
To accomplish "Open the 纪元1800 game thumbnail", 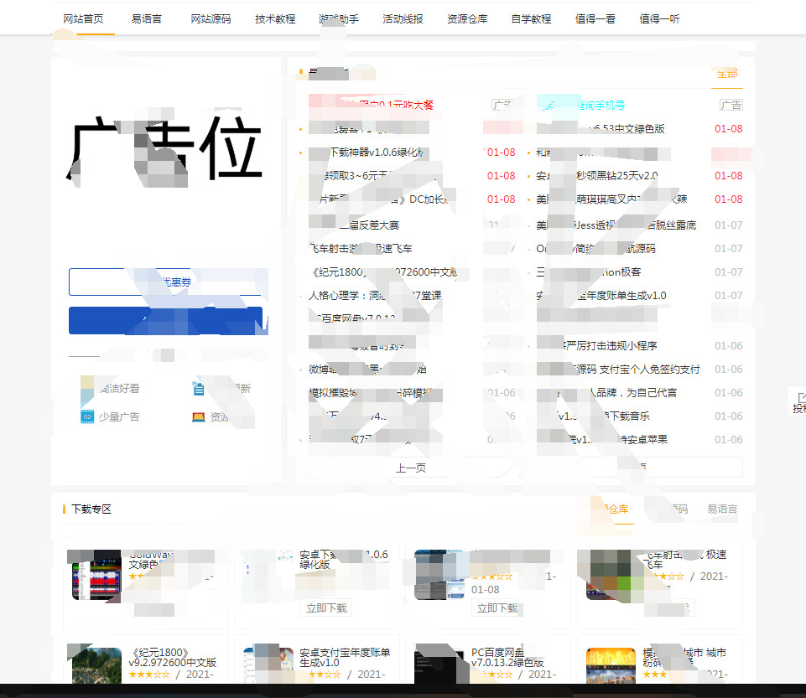I will [x=96, y=665].
